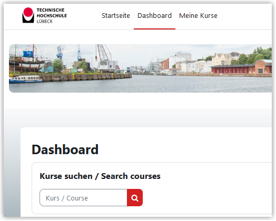Open the Startseite navigation item
276x221 pixels.
[x=116, y=15]
